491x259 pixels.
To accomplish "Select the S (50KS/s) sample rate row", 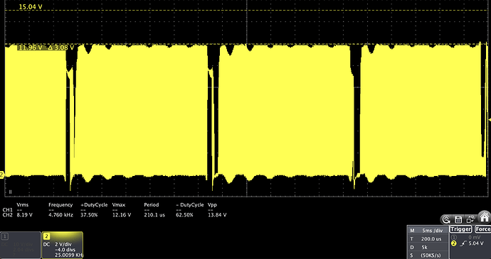I will [x=428, y=255].
